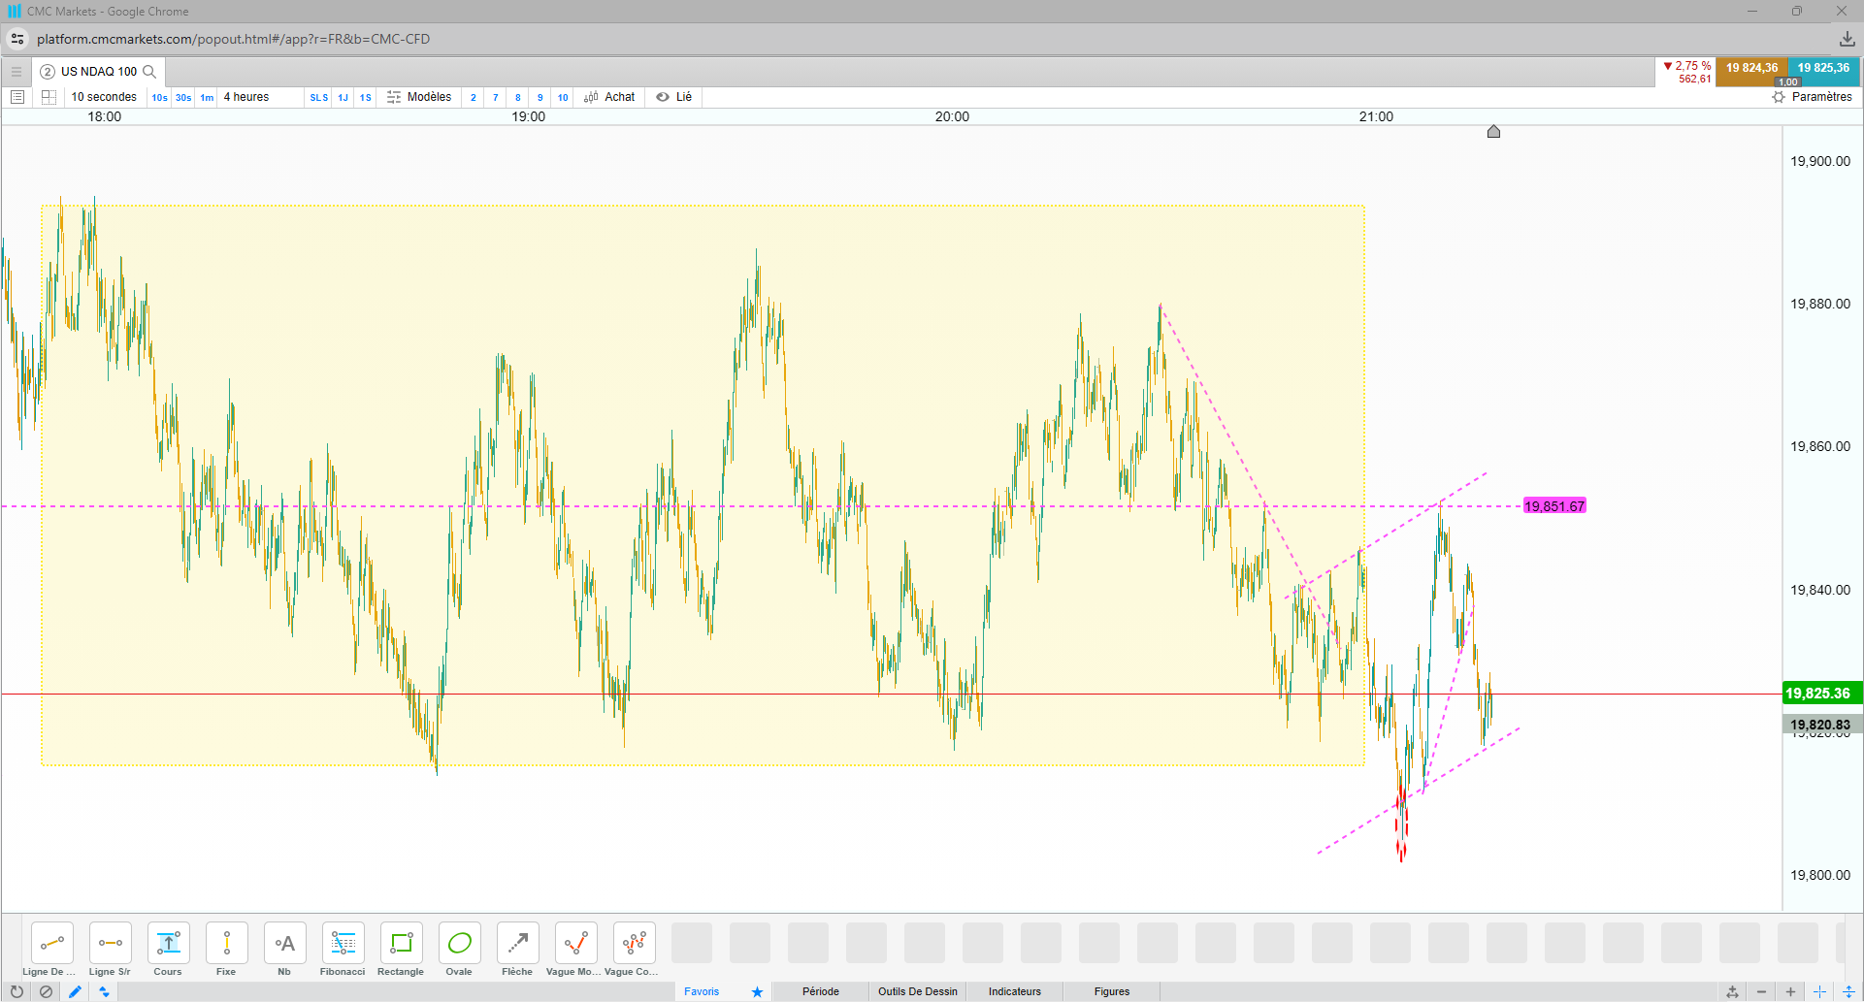Click the Chrome download icon

tap(1847, 39)
